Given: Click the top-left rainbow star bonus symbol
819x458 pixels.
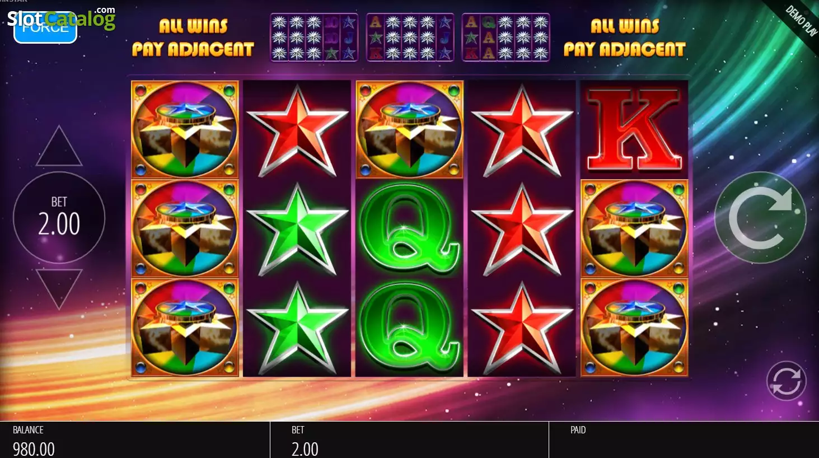Looking at the screenshot, I should pos(185,130).
